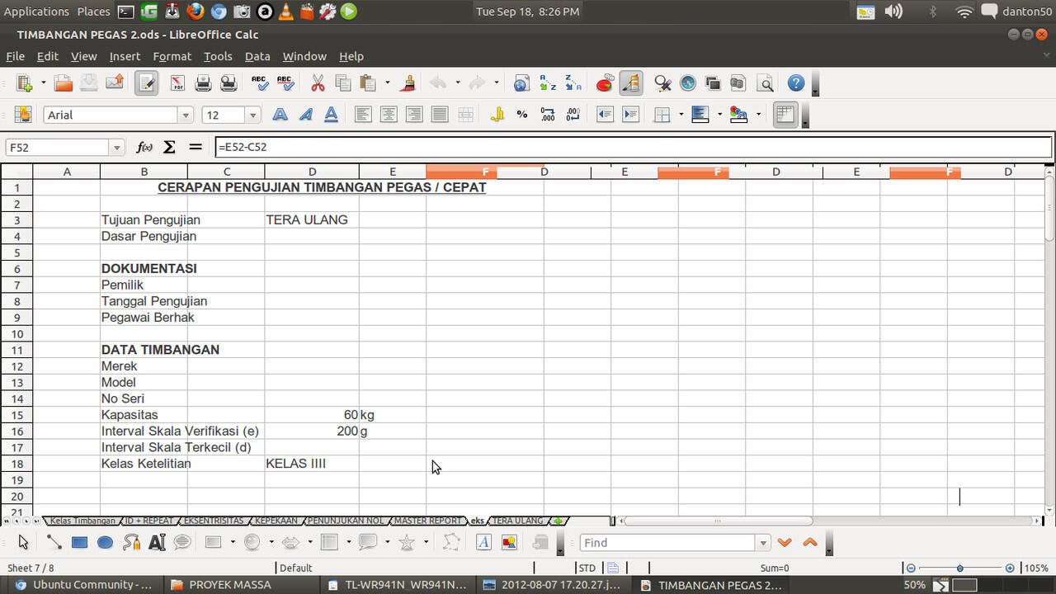
Task: Expand the Arial font name dropdown
Action: coord(186,115)
